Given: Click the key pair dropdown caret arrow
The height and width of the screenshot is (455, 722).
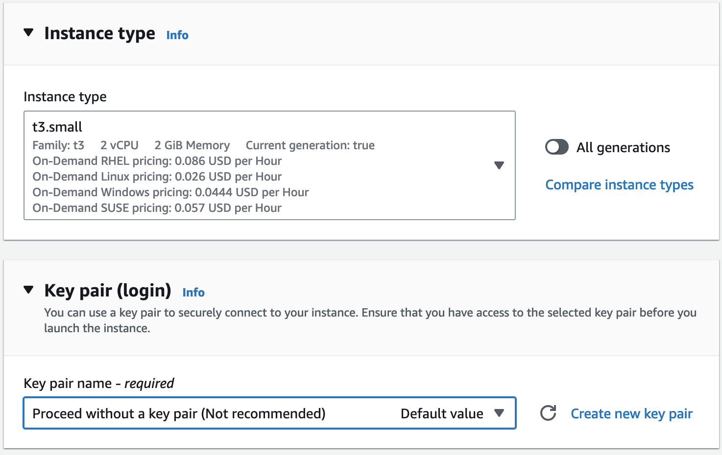Looking at the screenshot, I should [499, 413].
